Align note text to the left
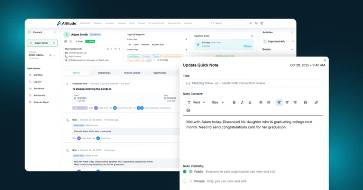The width and height of the screenshot is (363, 190). tap(279, 102)
